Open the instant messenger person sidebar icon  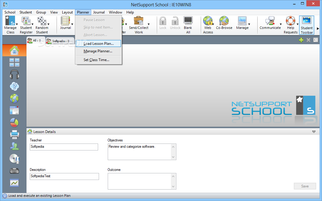click(14, 147)
